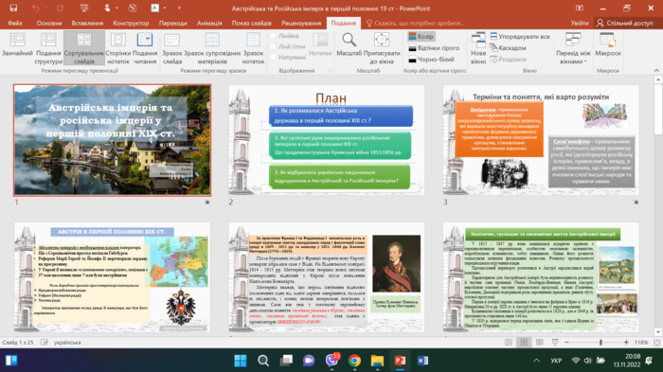The image size is (663, 372).
Task: Select slide 2 thumbnail titled План
Action: click(327, 140)
